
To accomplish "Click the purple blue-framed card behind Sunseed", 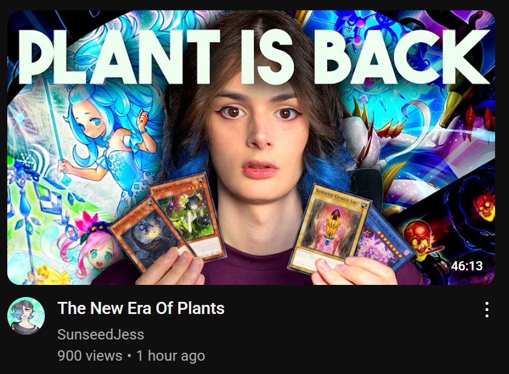I will coord(385,239).
